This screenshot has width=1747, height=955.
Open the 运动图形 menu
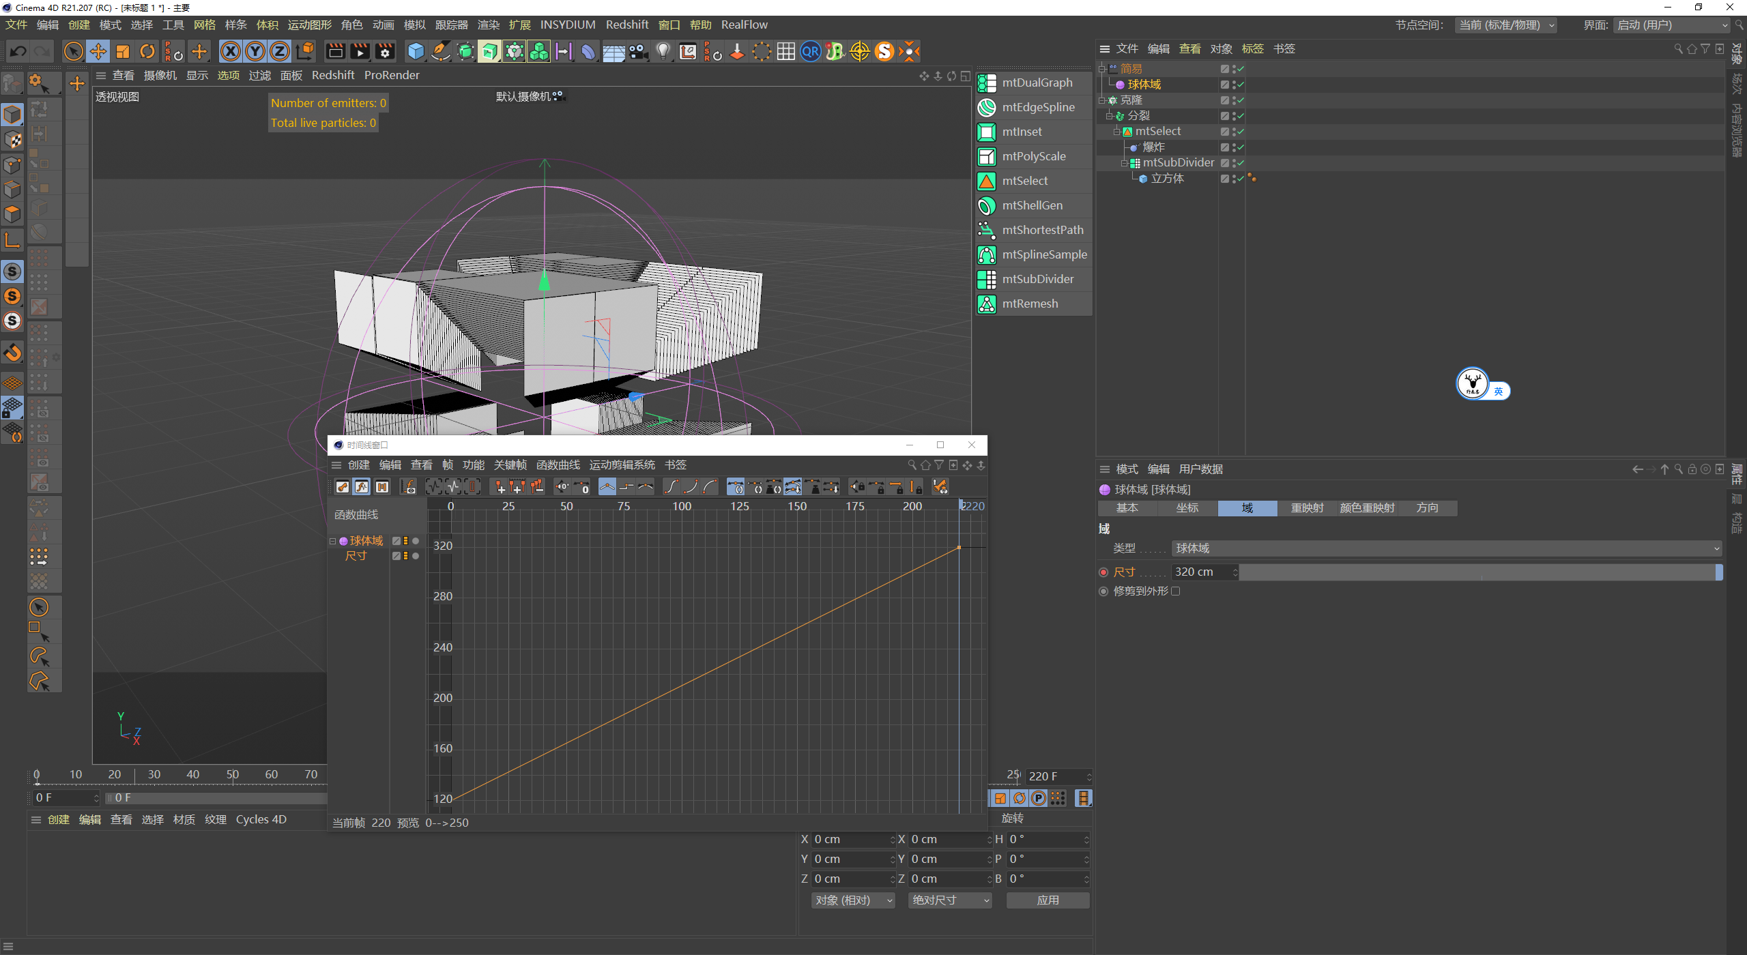pos(309,25)
